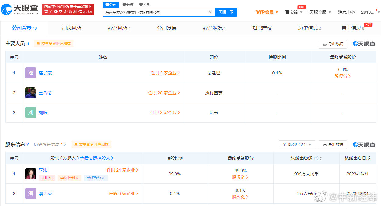The height and width of the screenshot is (206, 381).
Task: Open the 全部比例 (2) dropdown
Action: [297, 145]
